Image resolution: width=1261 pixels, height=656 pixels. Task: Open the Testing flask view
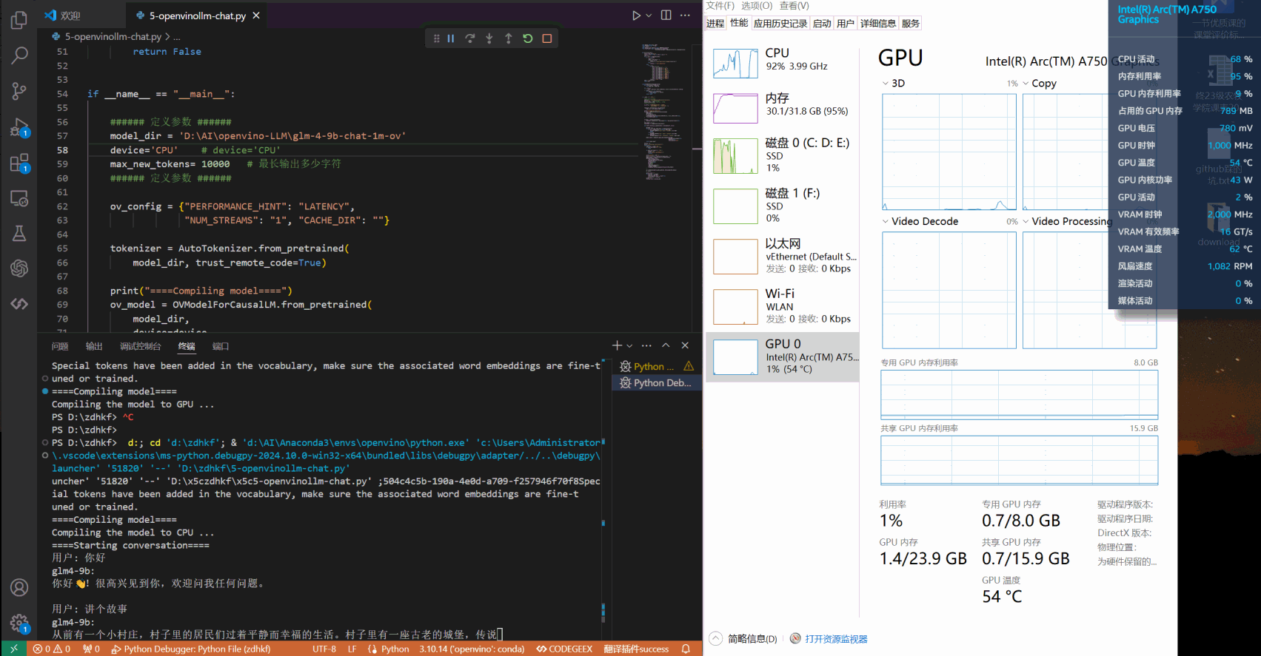19,234
